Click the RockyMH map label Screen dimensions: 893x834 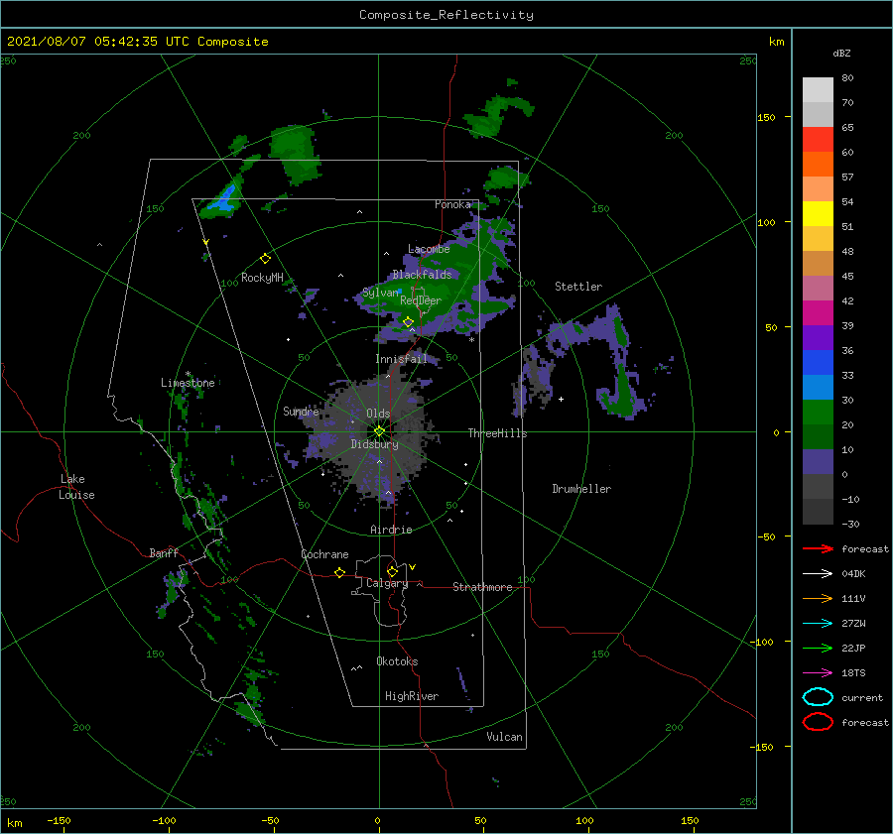pos(262,278)
